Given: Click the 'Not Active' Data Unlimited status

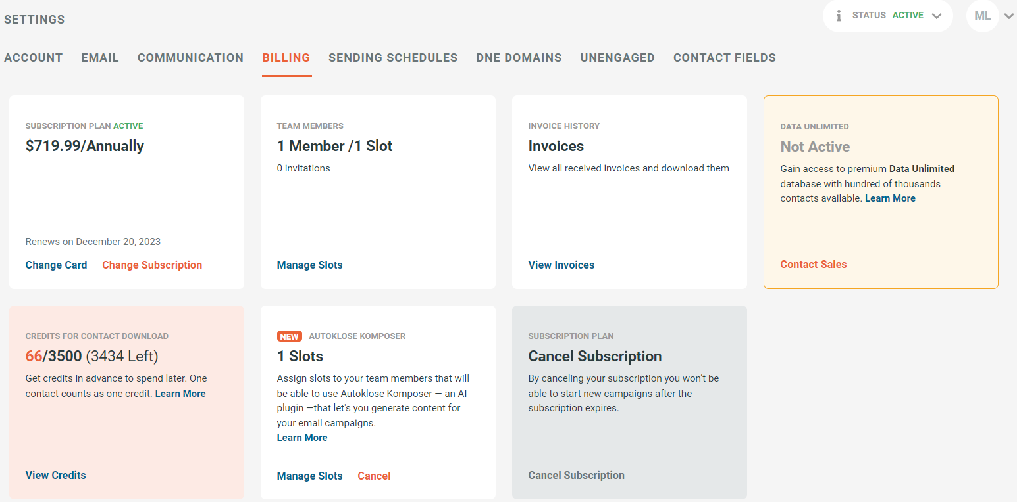Looking at the screenshot, I should click(815, 147).
